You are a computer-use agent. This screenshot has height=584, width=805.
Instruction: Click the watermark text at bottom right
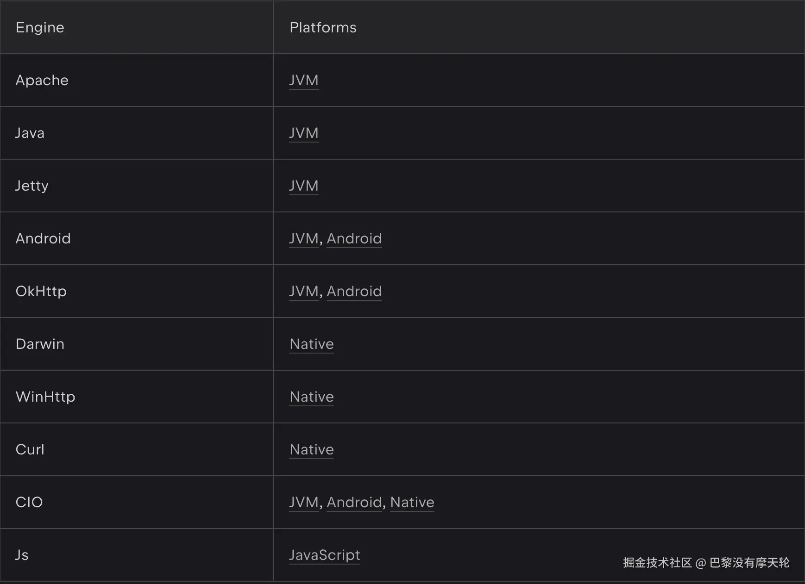[706, 563]
